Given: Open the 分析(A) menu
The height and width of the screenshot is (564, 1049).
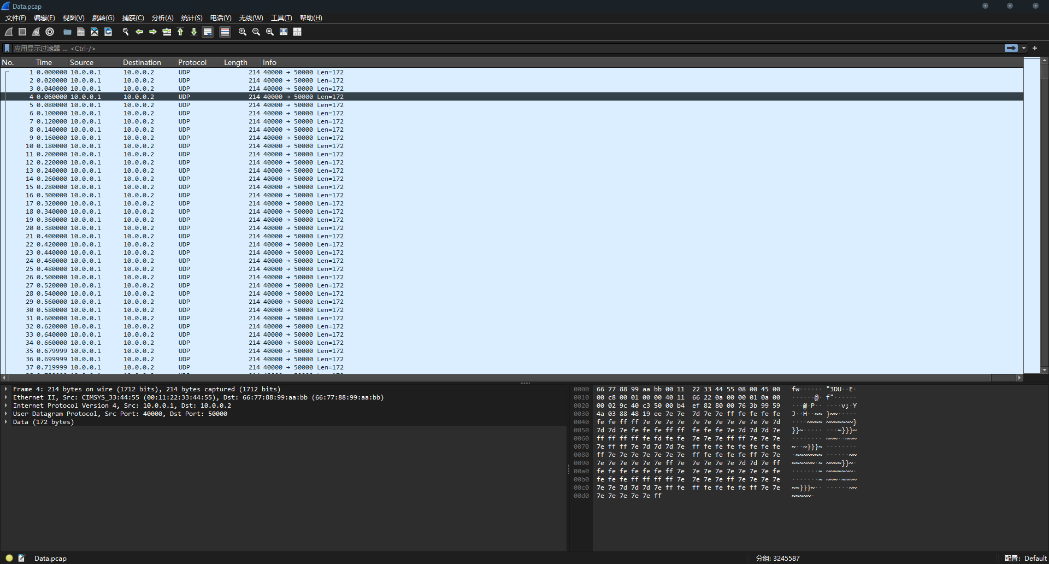Looking at the screenshot, I should (x=162, y=18).
